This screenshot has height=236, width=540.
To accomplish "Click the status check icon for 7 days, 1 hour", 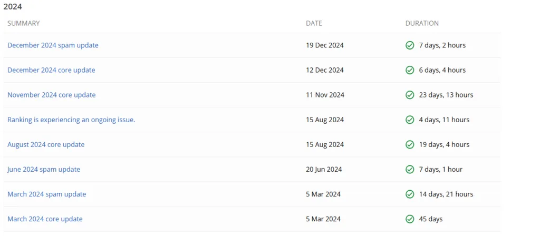I will click(x=410, y=169).
